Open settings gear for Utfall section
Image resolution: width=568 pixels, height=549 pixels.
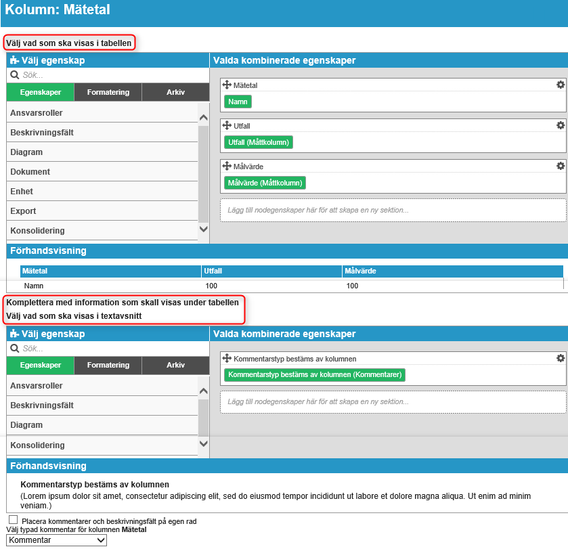point(560,125)
